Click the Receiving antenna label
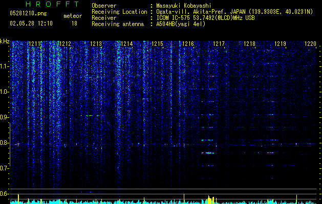The image size is (322, 204). (x=118, y=24)
